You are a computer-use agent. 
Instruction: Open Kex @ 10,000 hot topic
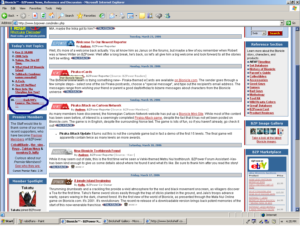tap(24, 52)
